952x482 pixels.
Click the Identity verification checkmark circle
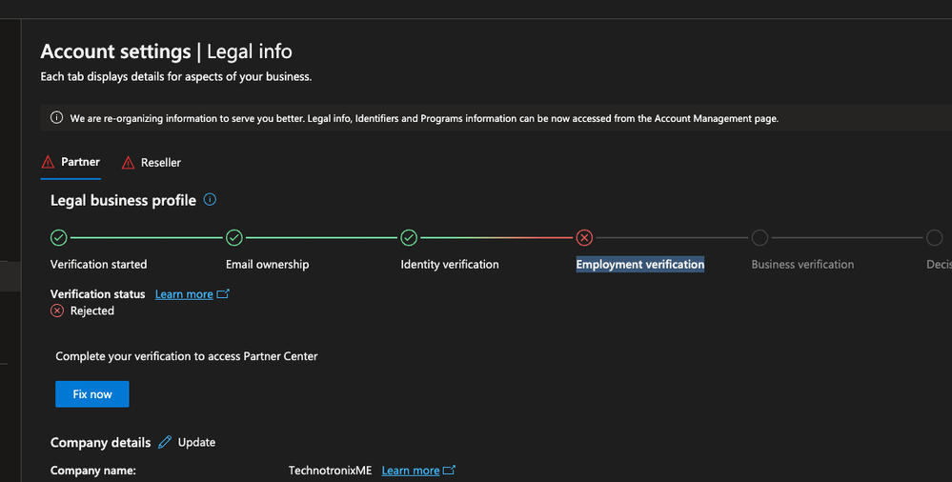pos(409,237)
